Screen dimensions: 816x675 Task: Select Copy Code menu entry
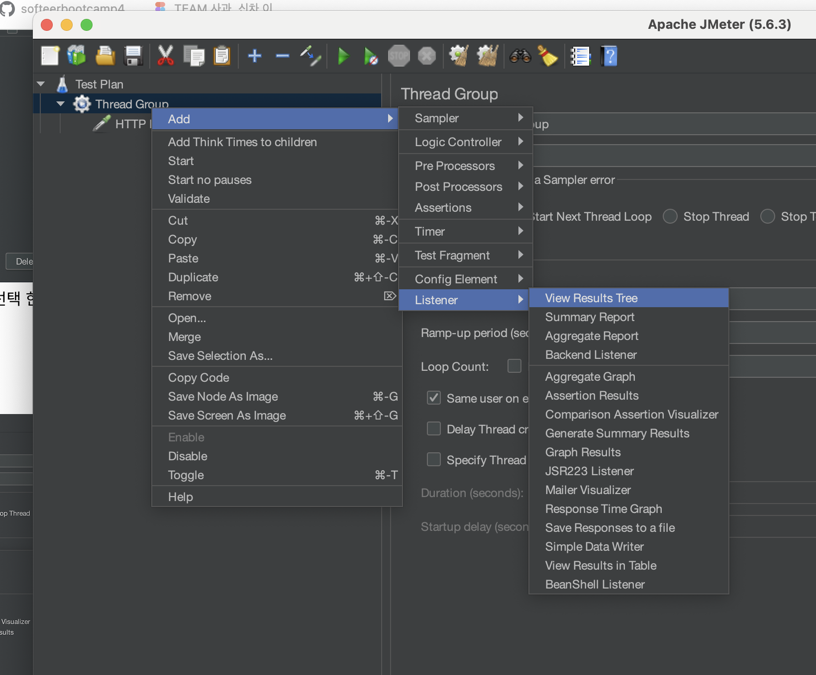[277, 377]
